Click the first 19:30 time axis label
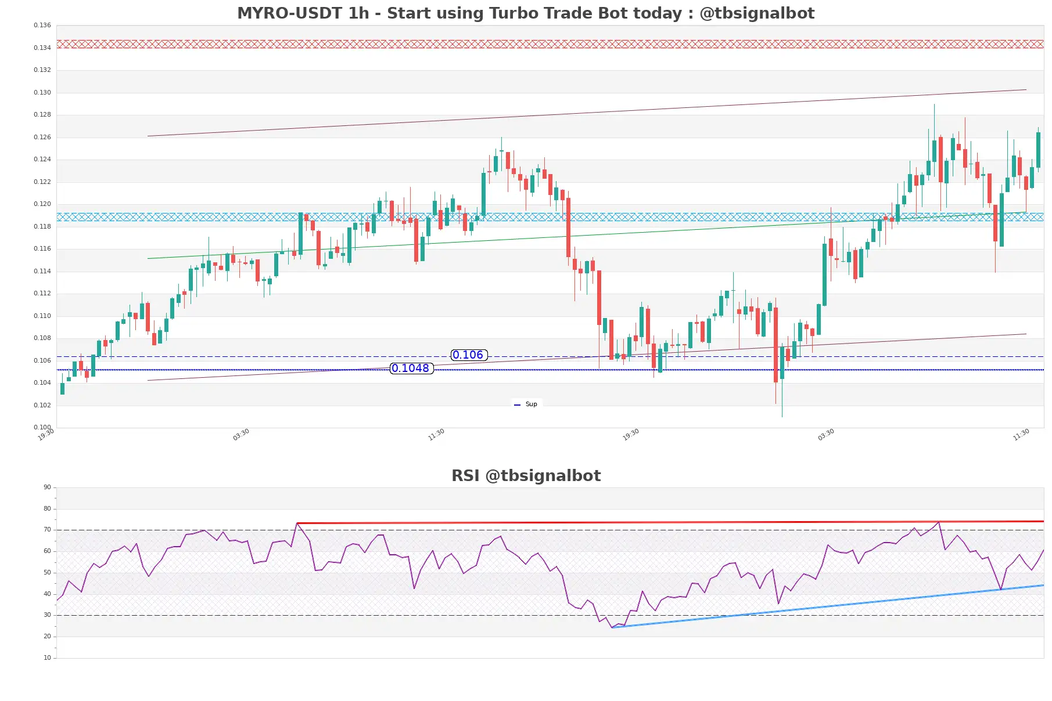The image size is (1052, 701). [46, 435]
